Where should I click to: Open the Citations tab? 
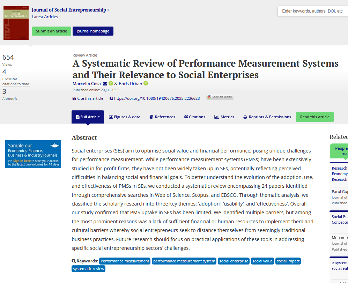(x=195, y=117)
